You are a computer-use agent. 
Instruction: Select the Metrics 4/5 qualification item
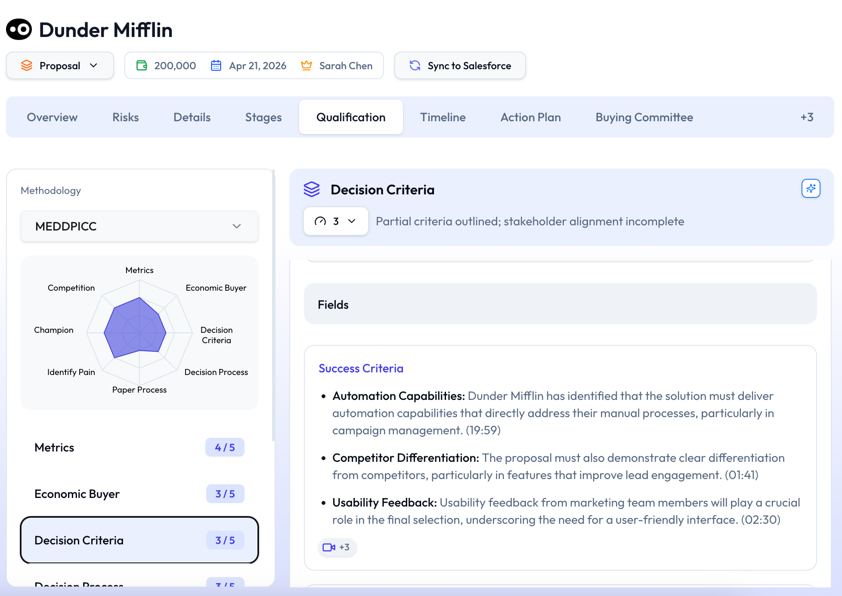click(x=139, y=448)
